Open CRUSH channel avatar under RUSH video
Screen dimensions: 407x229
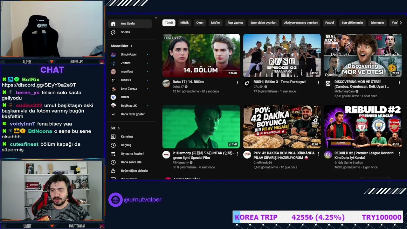(247, 84)
